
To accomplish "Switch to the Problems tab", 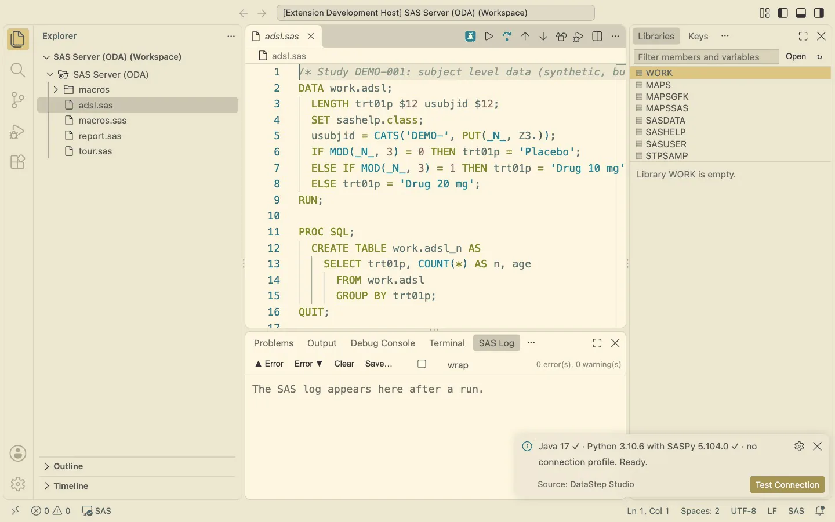I will (x=274, y=343).
